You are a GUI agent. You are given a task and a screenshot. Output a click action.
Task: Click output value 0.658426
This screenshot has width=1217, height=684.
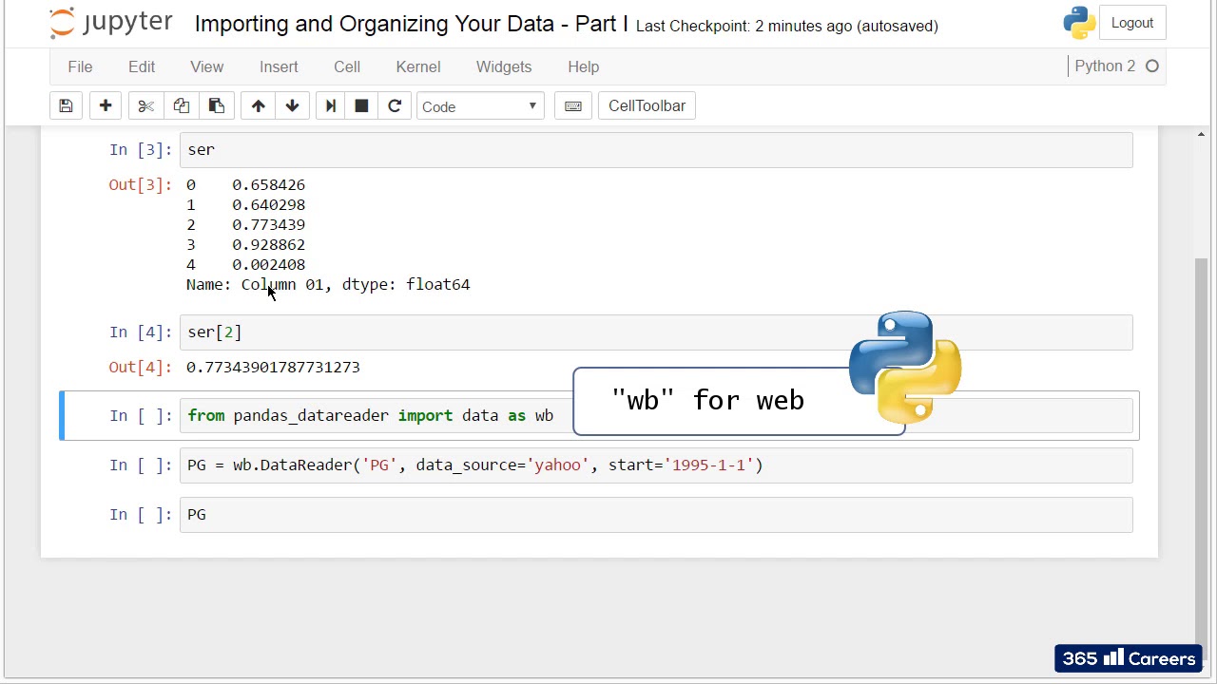point(268,185)
